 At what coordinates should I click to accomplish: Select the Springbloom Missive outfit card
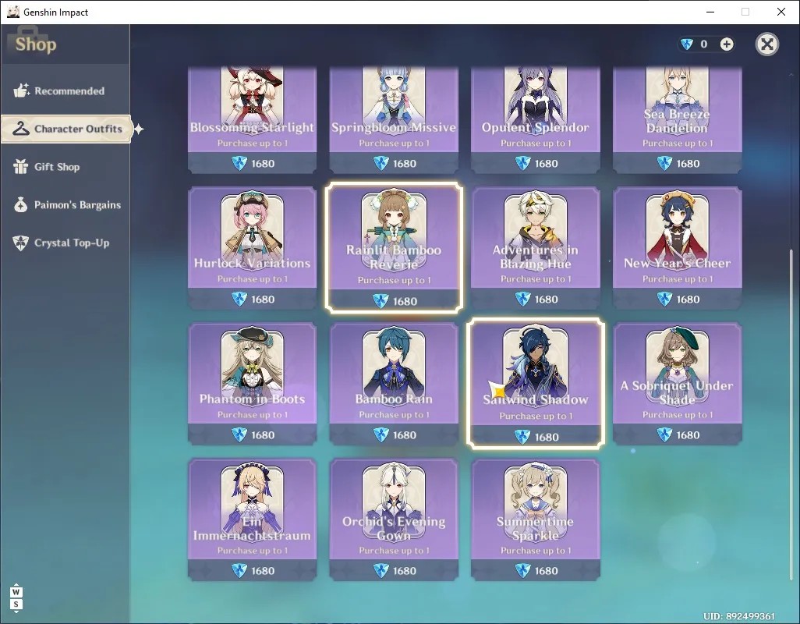point(393,120)
